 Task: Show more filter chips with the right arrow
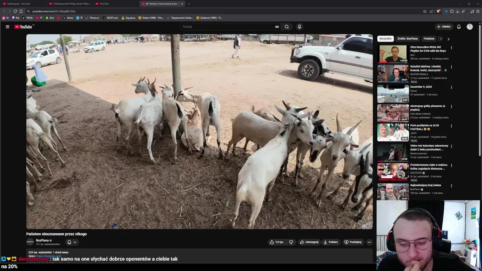(448, 39)
